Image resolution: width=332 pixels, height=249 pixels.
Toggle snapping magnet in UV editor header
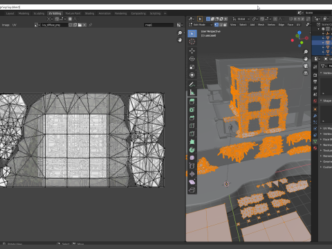coord(57,19)
